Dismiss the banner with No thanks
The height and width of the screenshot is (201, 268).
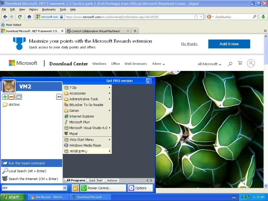pyautogui.click(x=189, y=44)
